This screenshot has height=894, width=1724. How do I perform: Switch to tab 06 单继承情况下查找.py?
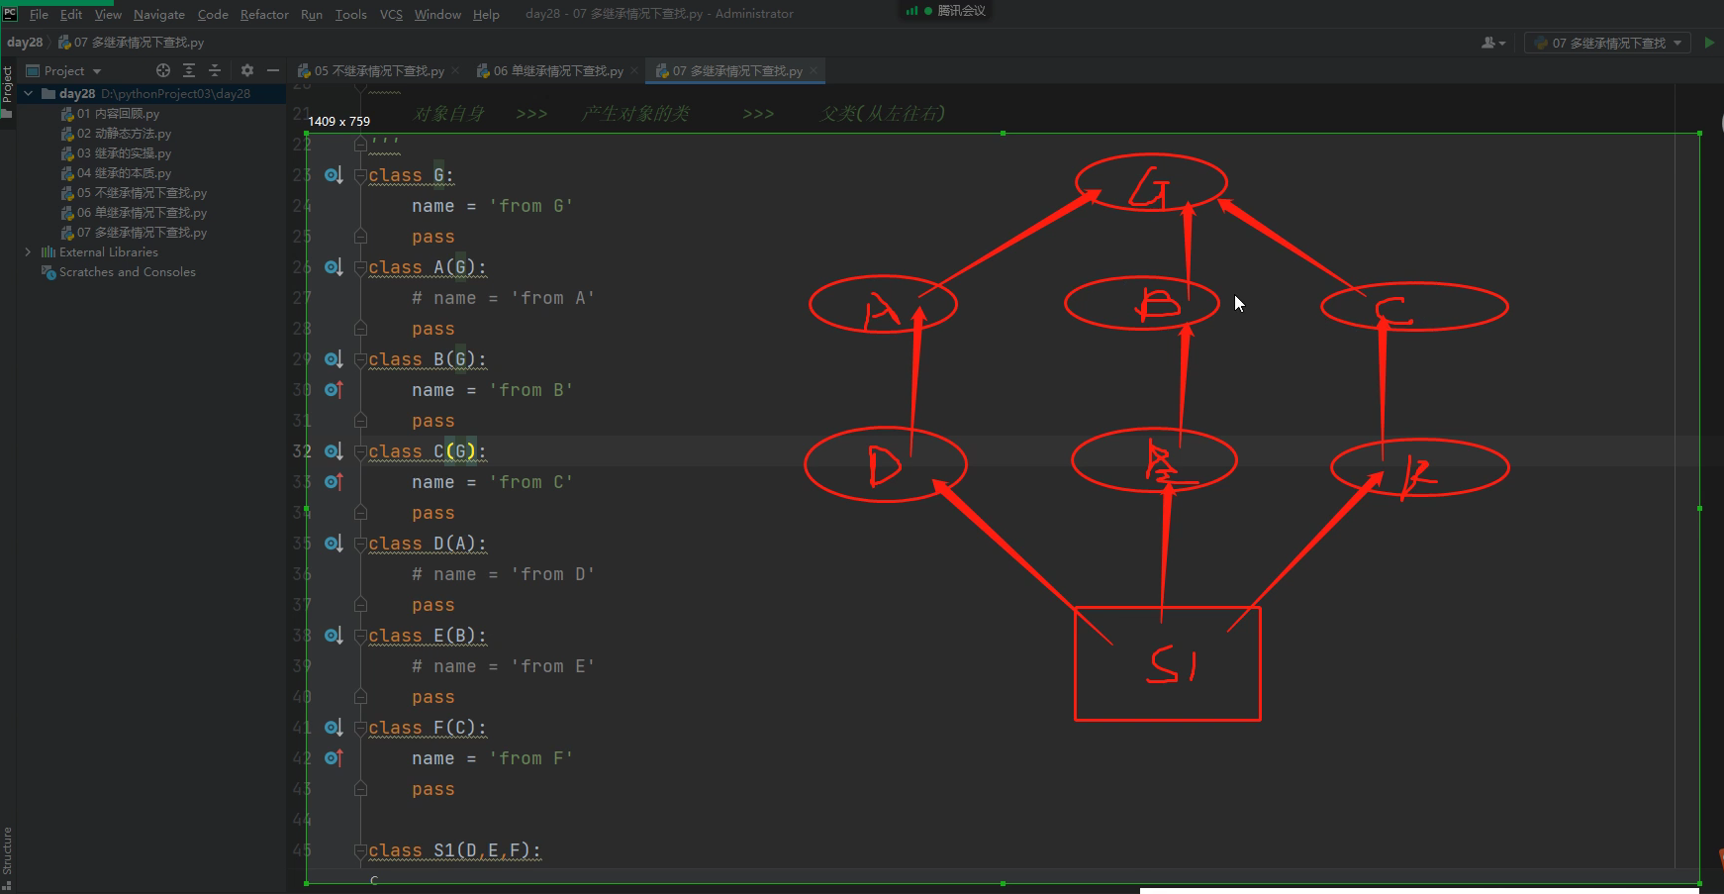click(x=557, y=71)
